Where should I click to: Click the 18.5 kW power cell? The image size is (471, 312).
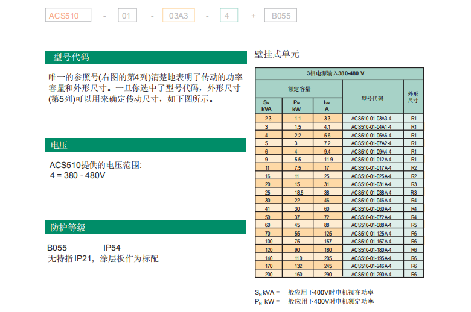click(x=298, y=192)
